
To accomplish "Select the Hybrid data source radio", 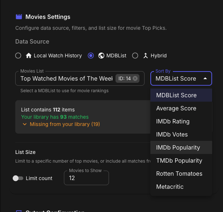I will (135, 56).
